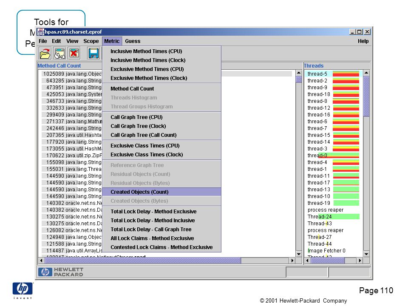Click the open-file folder toolbar icon
This screenshot has width=408, height=306.
click(45, 54)
